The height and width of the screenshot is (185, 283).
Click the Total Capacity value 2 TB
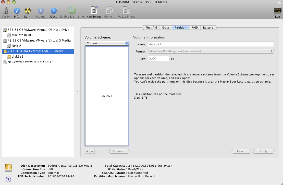tap(150, 166)
